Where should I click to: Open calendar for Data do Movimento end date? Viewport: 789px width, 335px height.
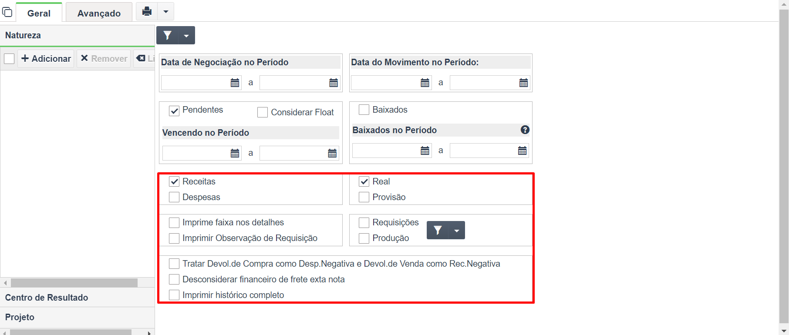[524, 83]
